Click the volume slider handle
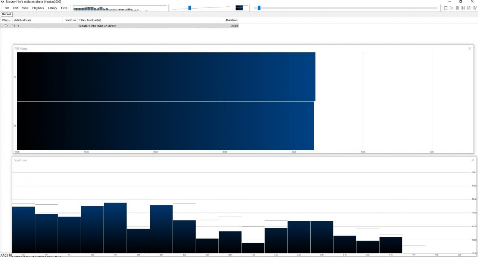 pyautogui.click(x=190, y=8)
